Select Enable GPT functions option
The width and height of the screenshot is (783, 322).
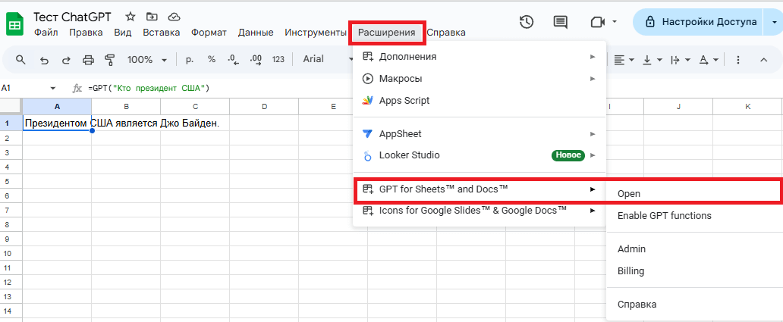tap(664, 216)
